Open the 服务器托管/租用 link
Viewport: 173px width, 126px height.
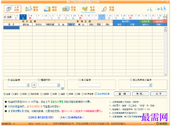tap(41, 117)
